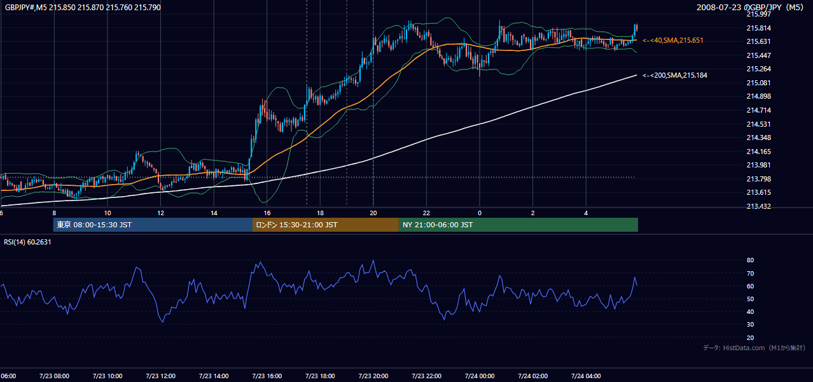813x382 pixels.
Task: Click the 7/23 12:00 date label
Action: tap(160, 376)
